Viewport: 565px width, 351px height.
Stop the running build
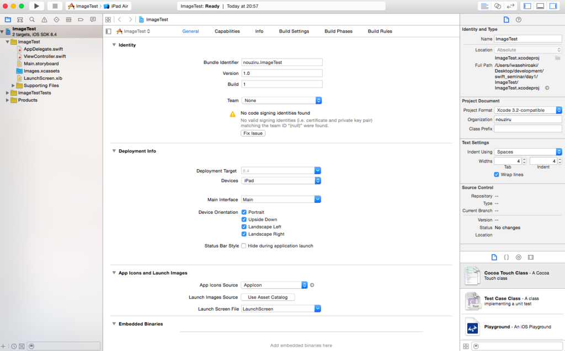(55, 6)
